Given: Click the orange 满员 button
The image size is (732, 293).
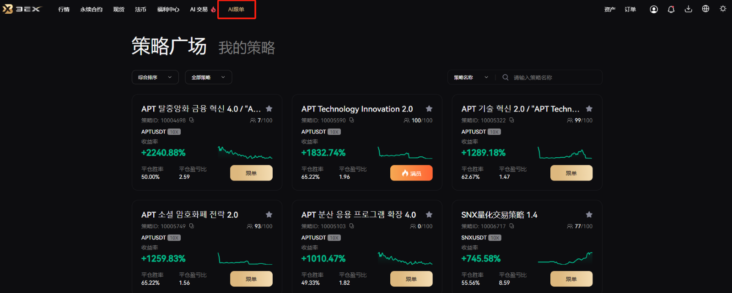Looking at the screenshot, I should [x=411, y=173].
